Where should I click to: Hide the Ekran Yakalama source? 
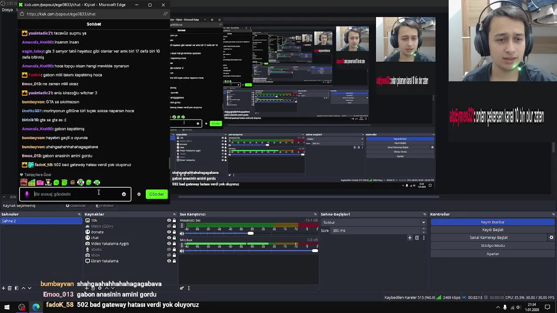pyautogui.click(x=169, y=261)
